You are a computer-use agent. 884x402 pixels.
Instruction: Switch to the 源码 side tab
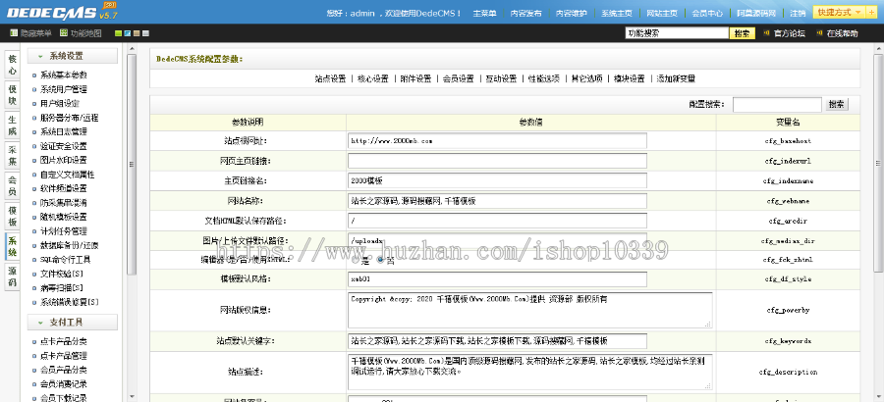(x=13, y=277)
